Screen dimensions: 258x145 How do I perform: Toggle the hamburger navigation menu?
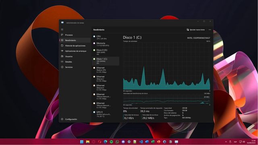coord(62,29)
